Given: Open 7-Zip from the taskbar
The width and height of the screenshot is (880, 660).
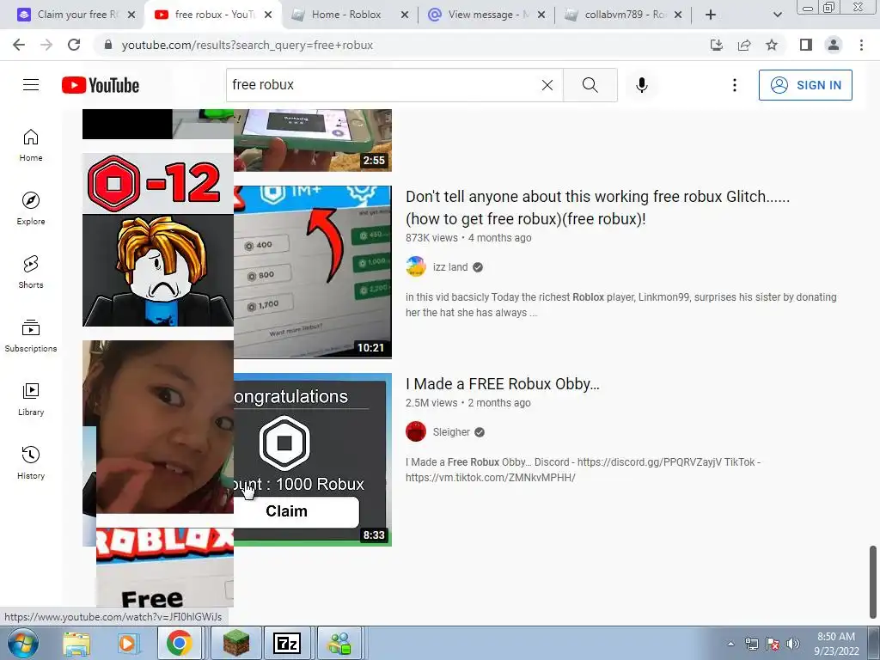Looking at the screenshot, I should pyautogui.click(x=287, y=643).
